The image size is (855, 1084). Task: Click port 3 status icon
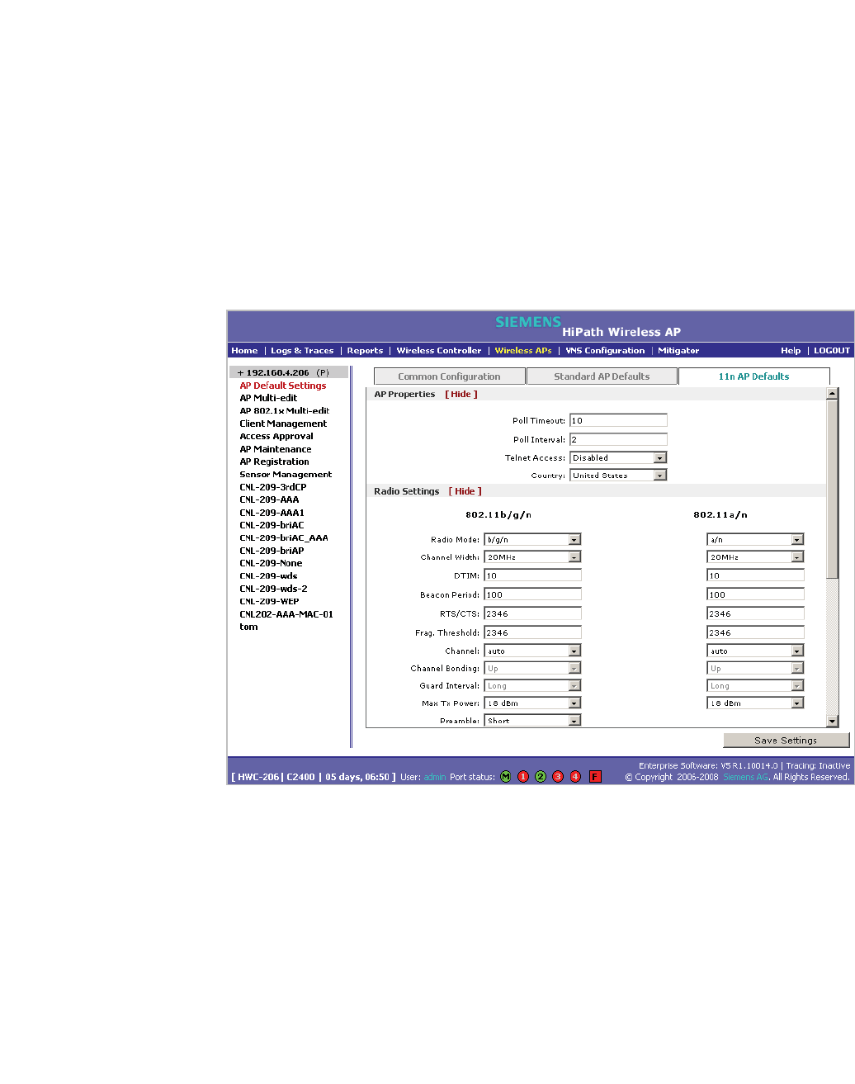558,777
